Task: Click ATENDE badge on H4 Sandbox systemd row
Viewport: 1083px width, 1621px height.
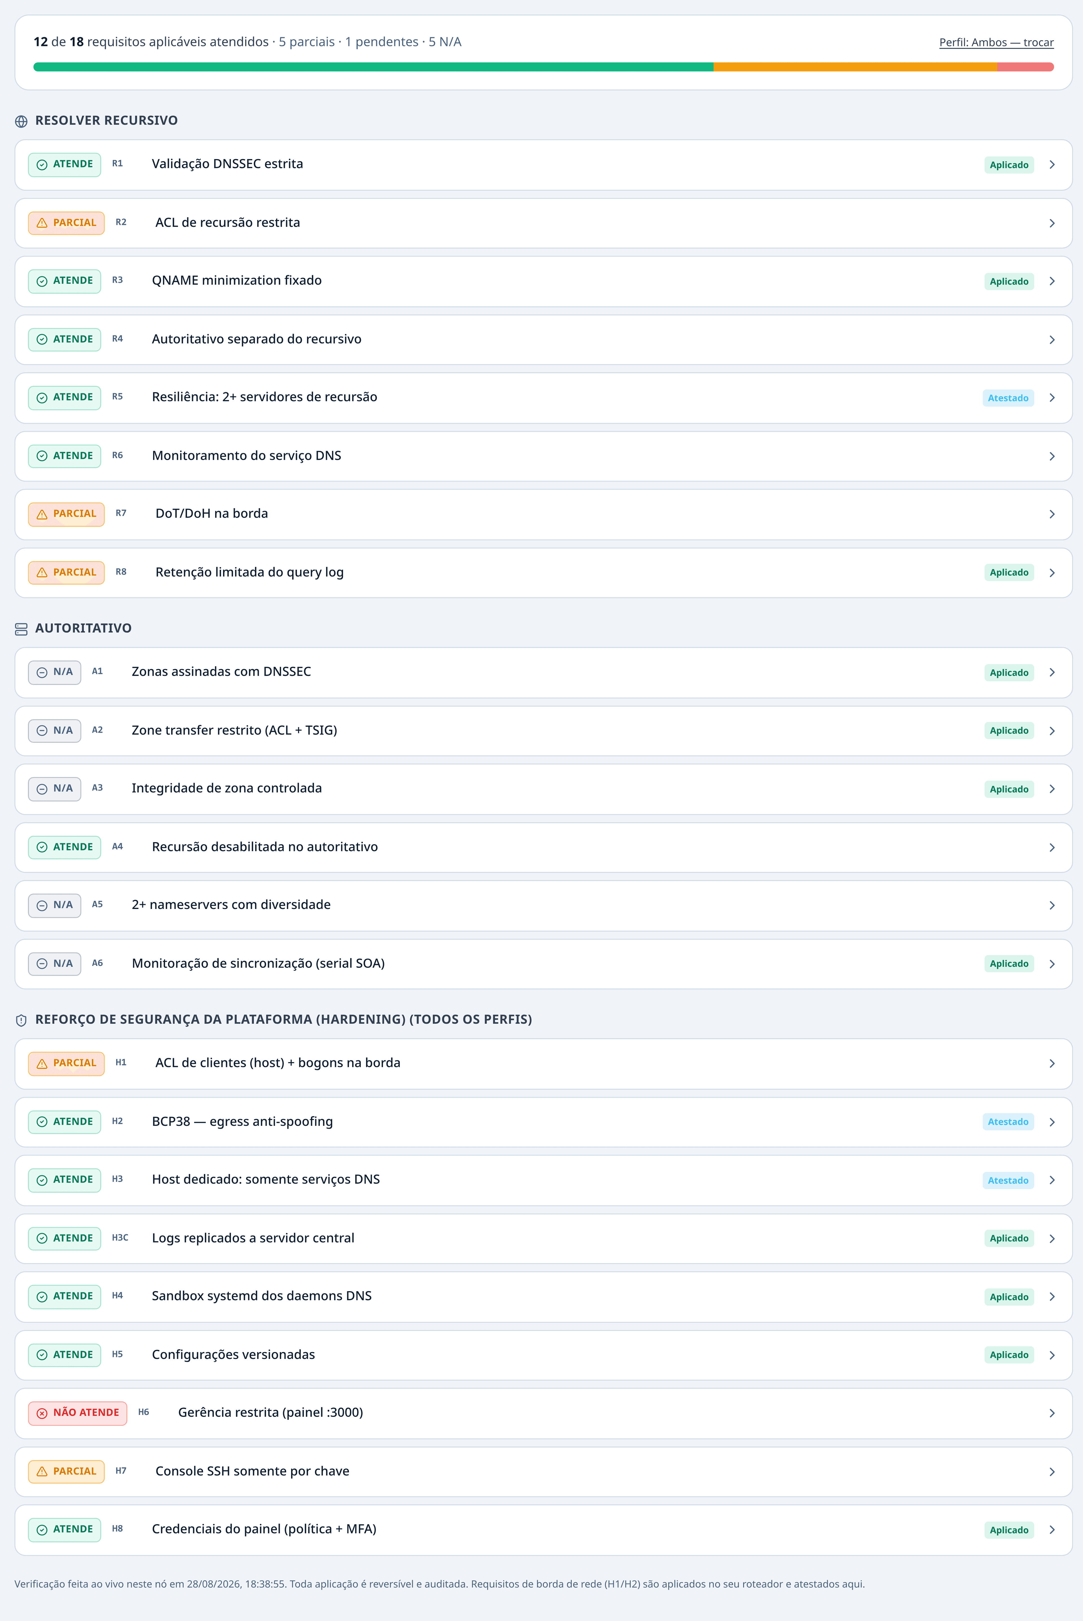Action: pyautogui.click(x=64, y=1297)
